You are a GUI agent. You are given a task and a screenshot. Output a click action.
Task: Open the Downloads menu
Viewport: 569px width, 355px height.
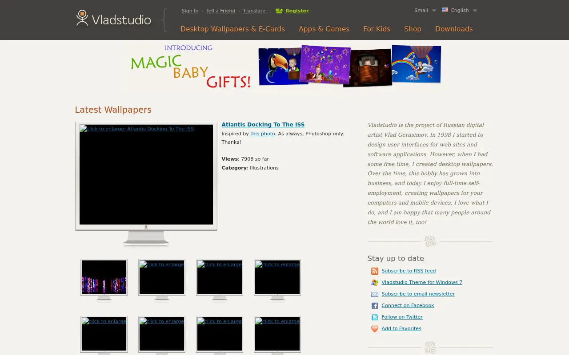click(x=454, y=29)
